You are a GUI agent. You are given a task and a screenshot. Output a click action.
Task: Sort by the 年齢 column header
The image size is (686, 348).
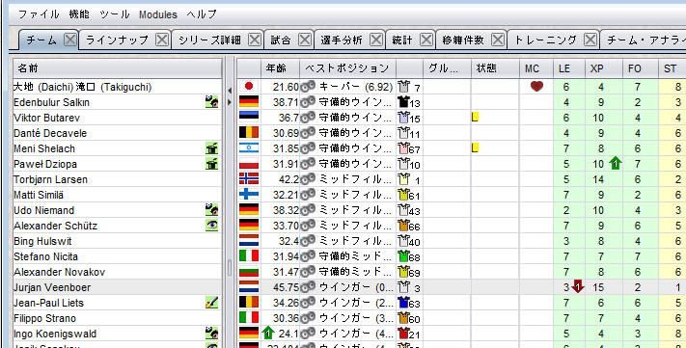point(280,68)
